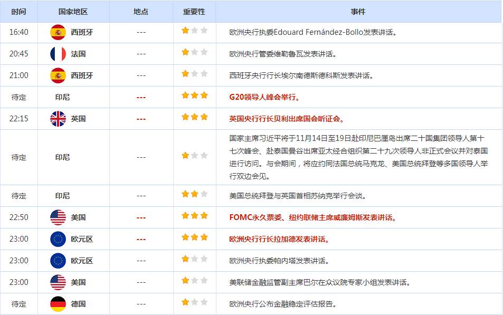Select 美联储金融监管副主席巴尔 event text
The width and height of the screenshot is (503, 315).
coord(320,283)
